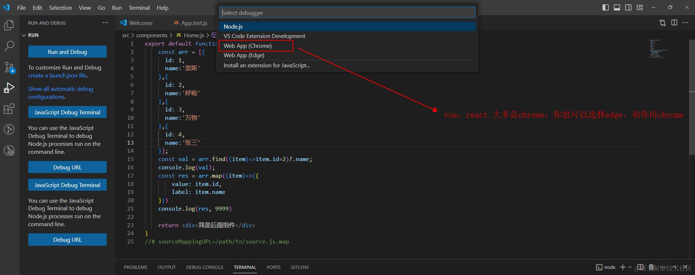Click the components breadcrumb item

point(152,35)
